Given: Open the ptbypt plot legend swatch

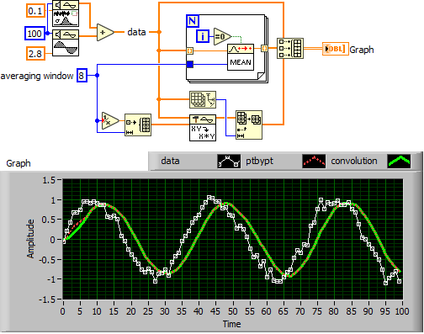Looking at the screenshot, I should [x=314, y=162].
